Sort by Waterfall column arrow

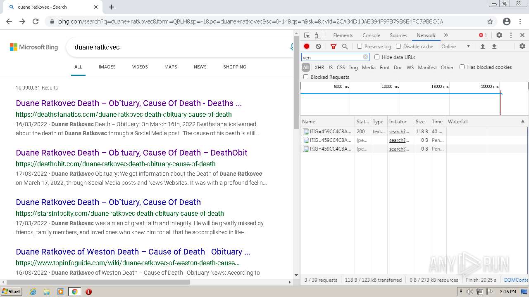pos(522,122)
